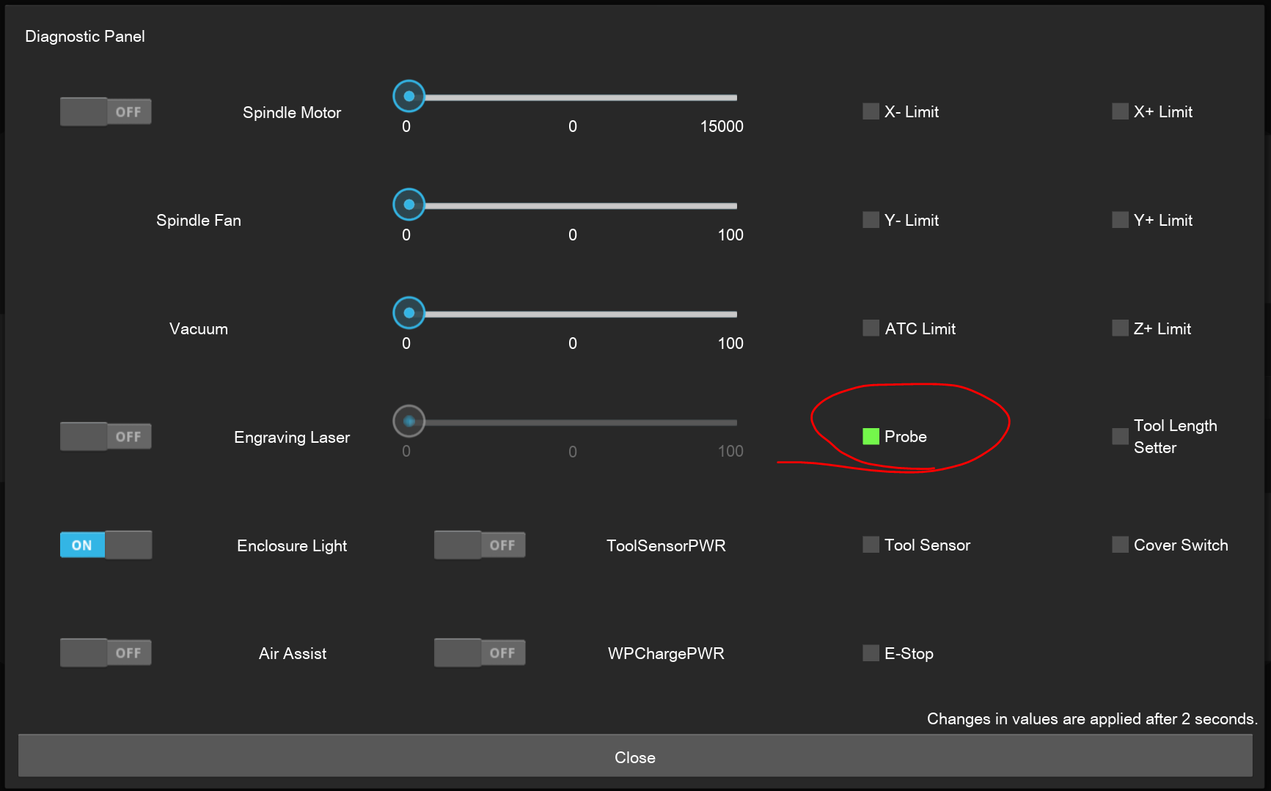Click the ATC Limit indicator box
Image resolution: width=1271 pixels, height=791 pixels.
[x=871, y=328]
